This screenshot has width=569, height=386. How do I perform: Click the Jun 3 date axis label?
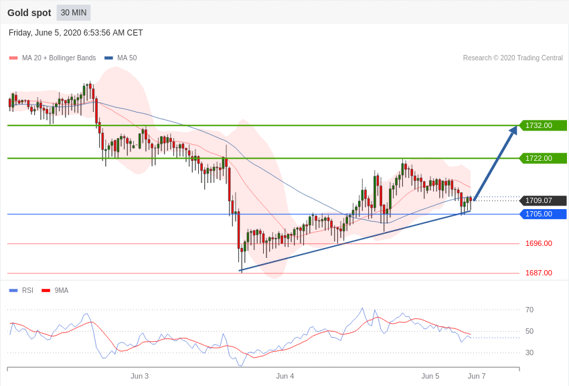click(140, 376)
